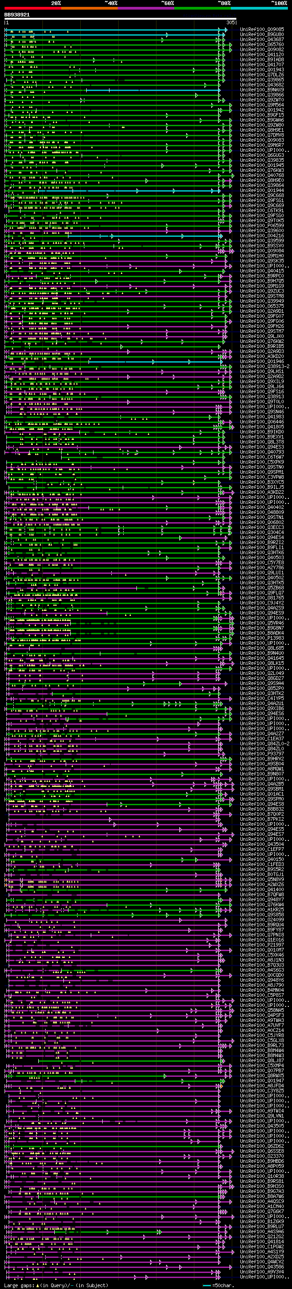The height and width of the screenshot is (1289, 292).
Task: Select the UniRef100_Q9C668 label
Action: 262,195
